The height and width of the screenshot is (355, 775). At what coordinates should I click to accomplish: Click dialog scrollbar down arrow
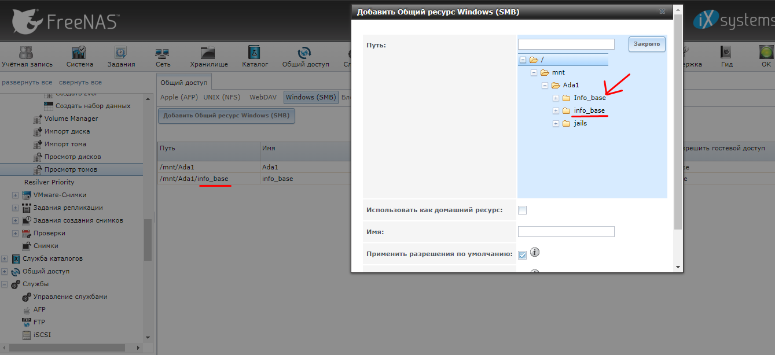tap(678, 267)
